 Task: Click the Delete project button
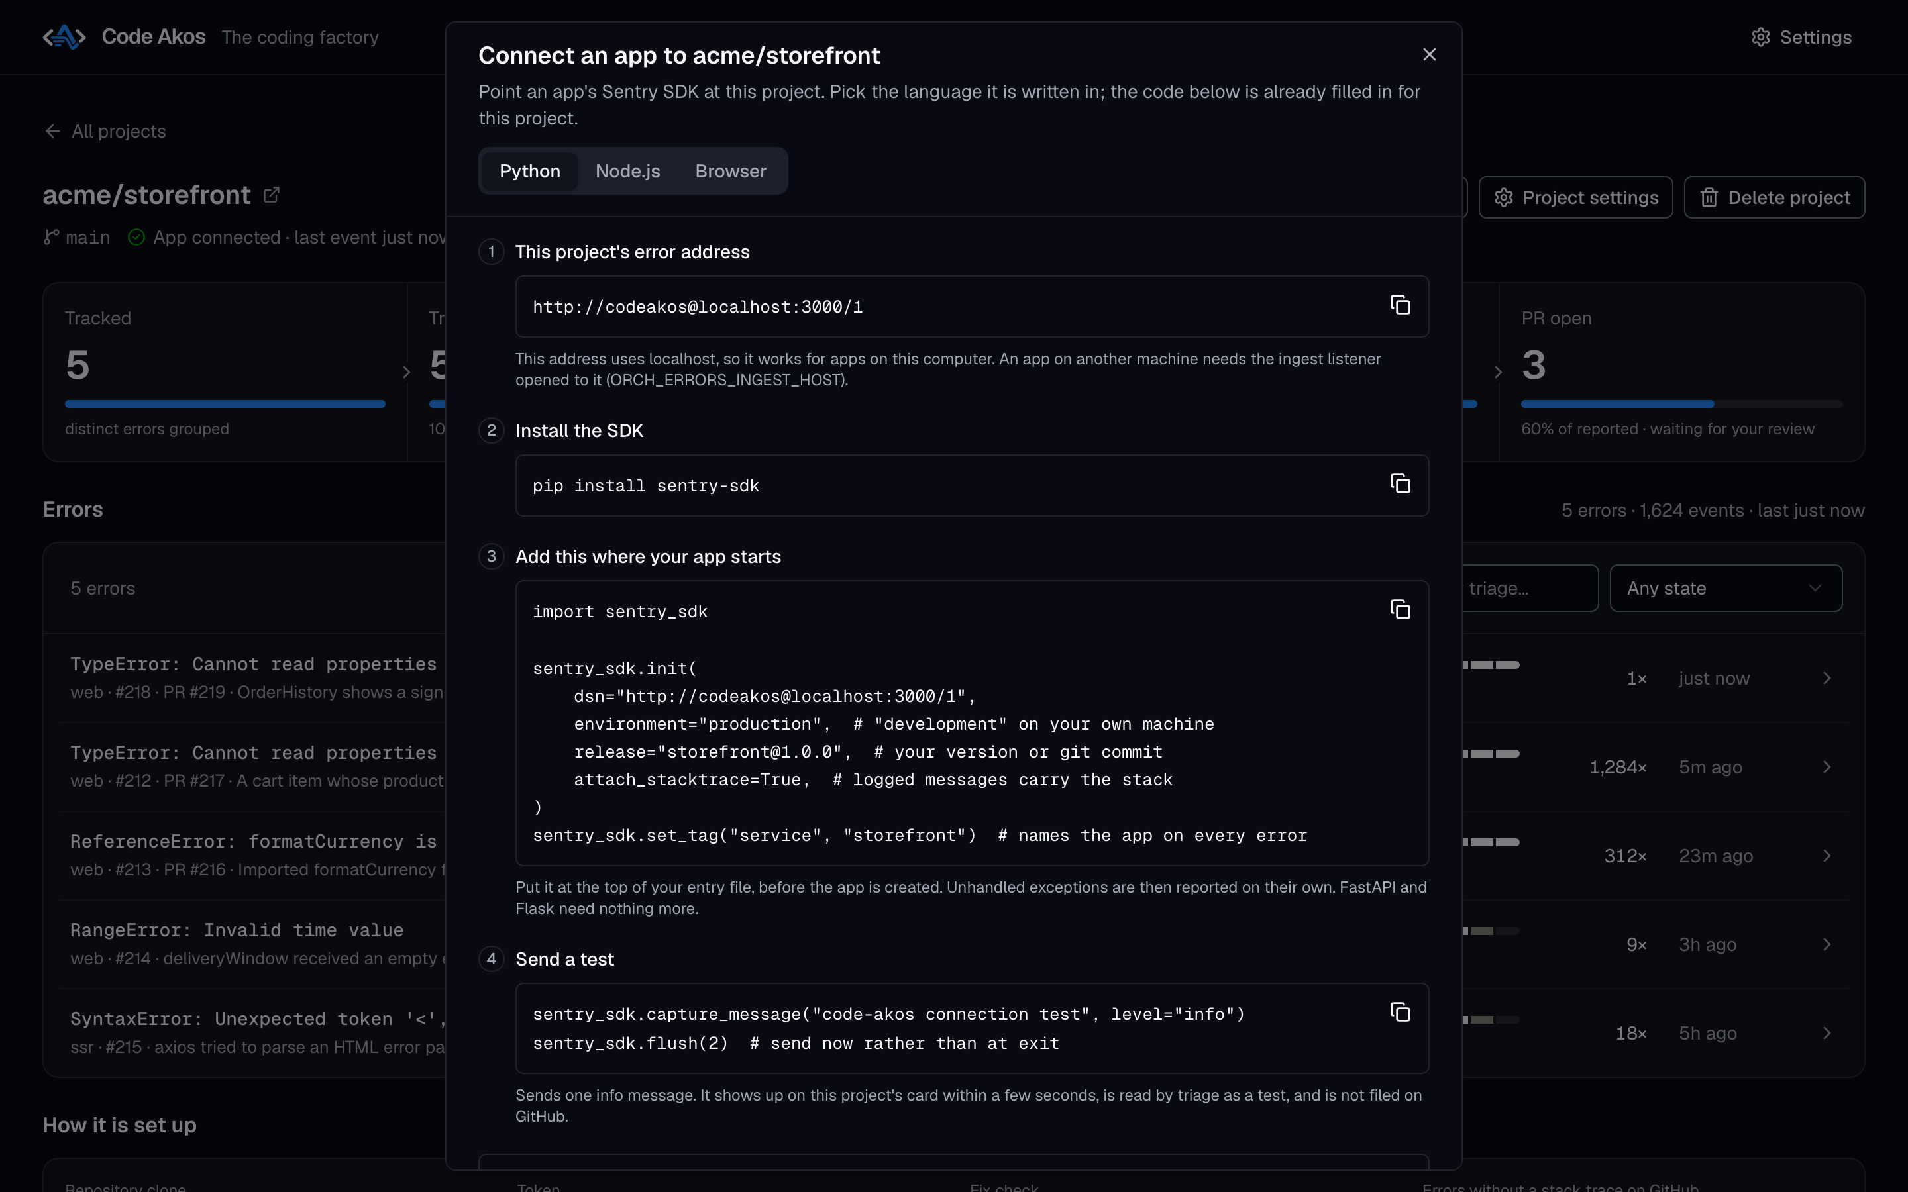point(1774,197)
